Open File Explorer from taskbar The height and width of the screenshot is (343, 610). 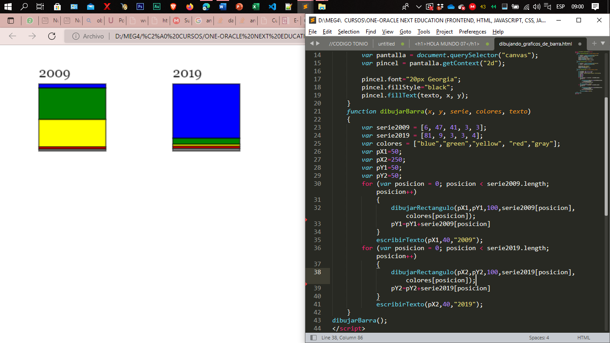pos(322,7)
